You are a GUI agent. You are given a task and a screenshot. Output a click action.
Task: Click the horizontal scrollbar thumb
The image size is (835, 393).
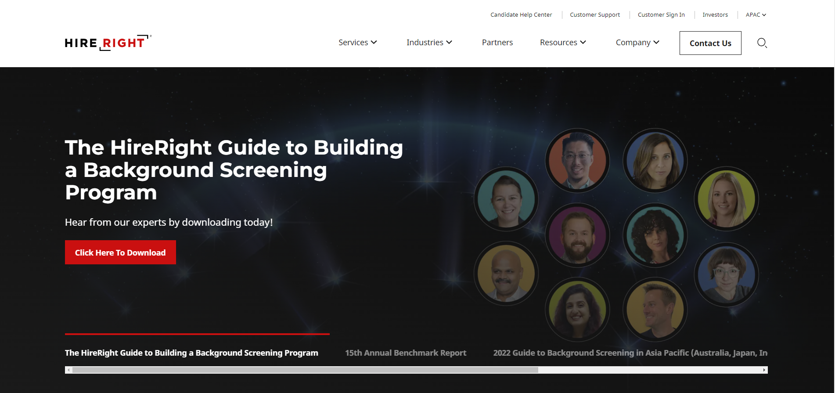(x=305, y=370)
